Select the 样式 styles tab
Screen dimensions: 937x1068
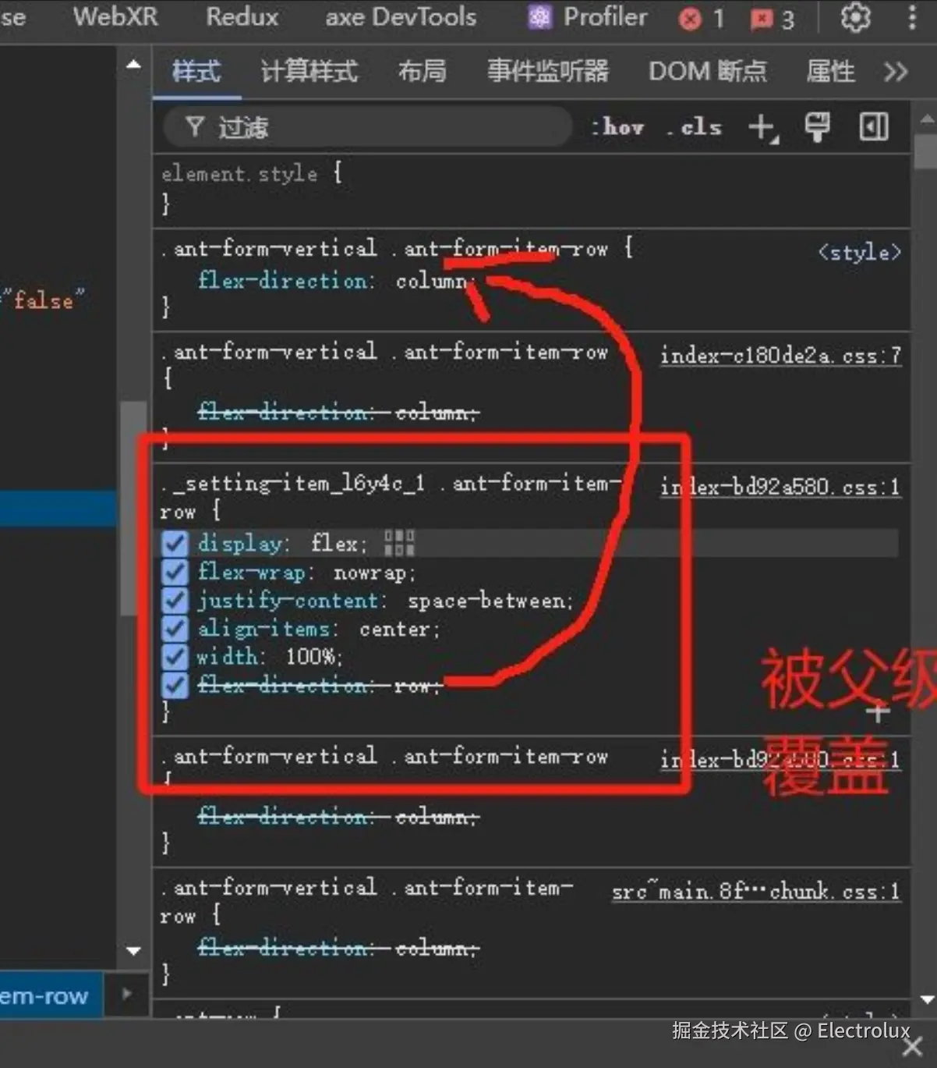tap(196, 72)
